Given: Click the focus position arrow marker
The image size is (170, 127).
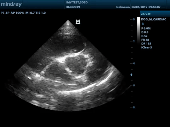Looking at the screenshot, I should pyautogui.click(x=131, y=75).
